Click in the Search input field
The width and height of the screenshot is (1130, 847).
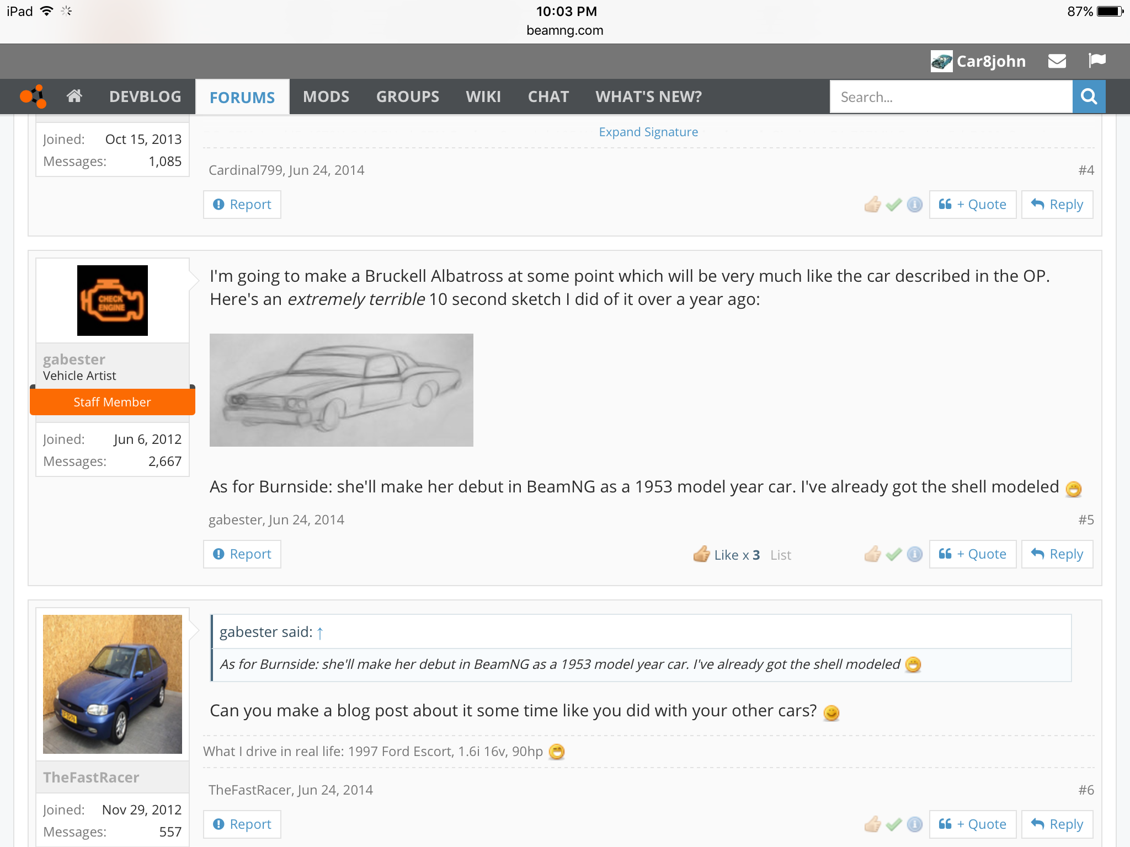pyautogui.click(x=951, y=97)
